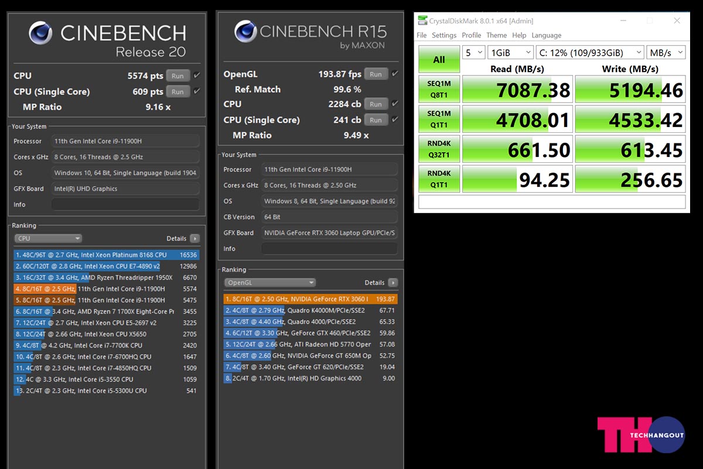Expand ranking Details arrow in Cinebench R15
Viewport: 703px width, 469px height.
[x=393, y=282]
